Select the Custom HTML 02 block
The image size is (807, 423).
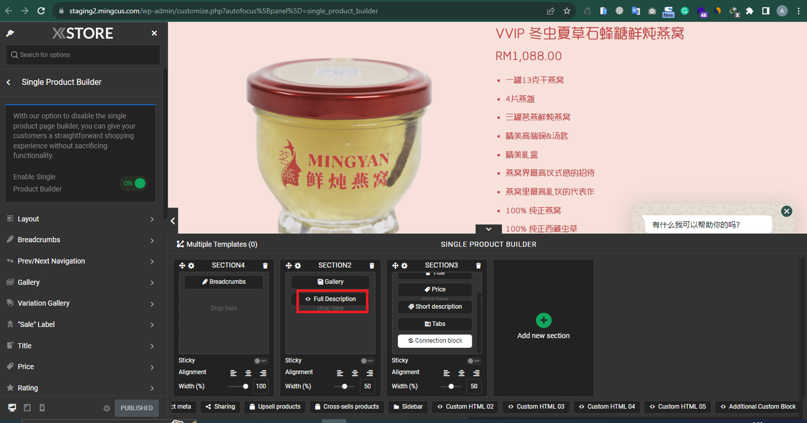(x=465, y=407)
